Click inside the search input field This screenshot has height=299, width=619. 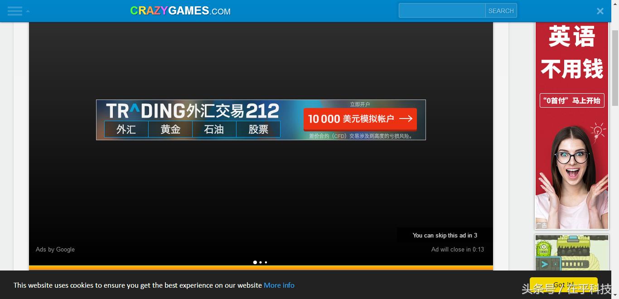[x=442, y=10]
